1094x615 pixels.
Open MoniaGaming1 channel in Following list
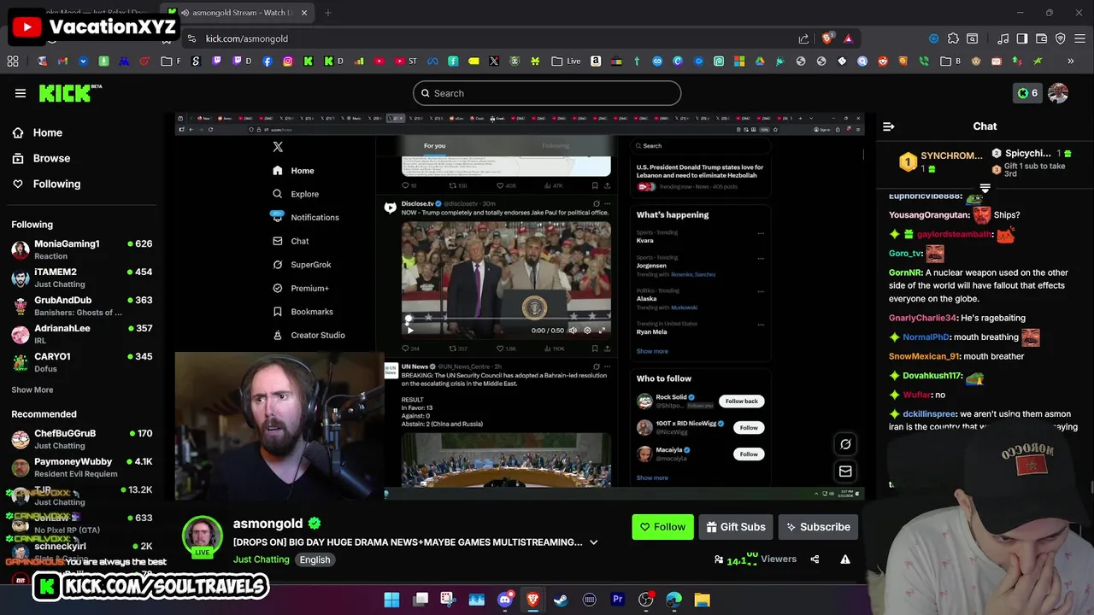click(81, 249)
